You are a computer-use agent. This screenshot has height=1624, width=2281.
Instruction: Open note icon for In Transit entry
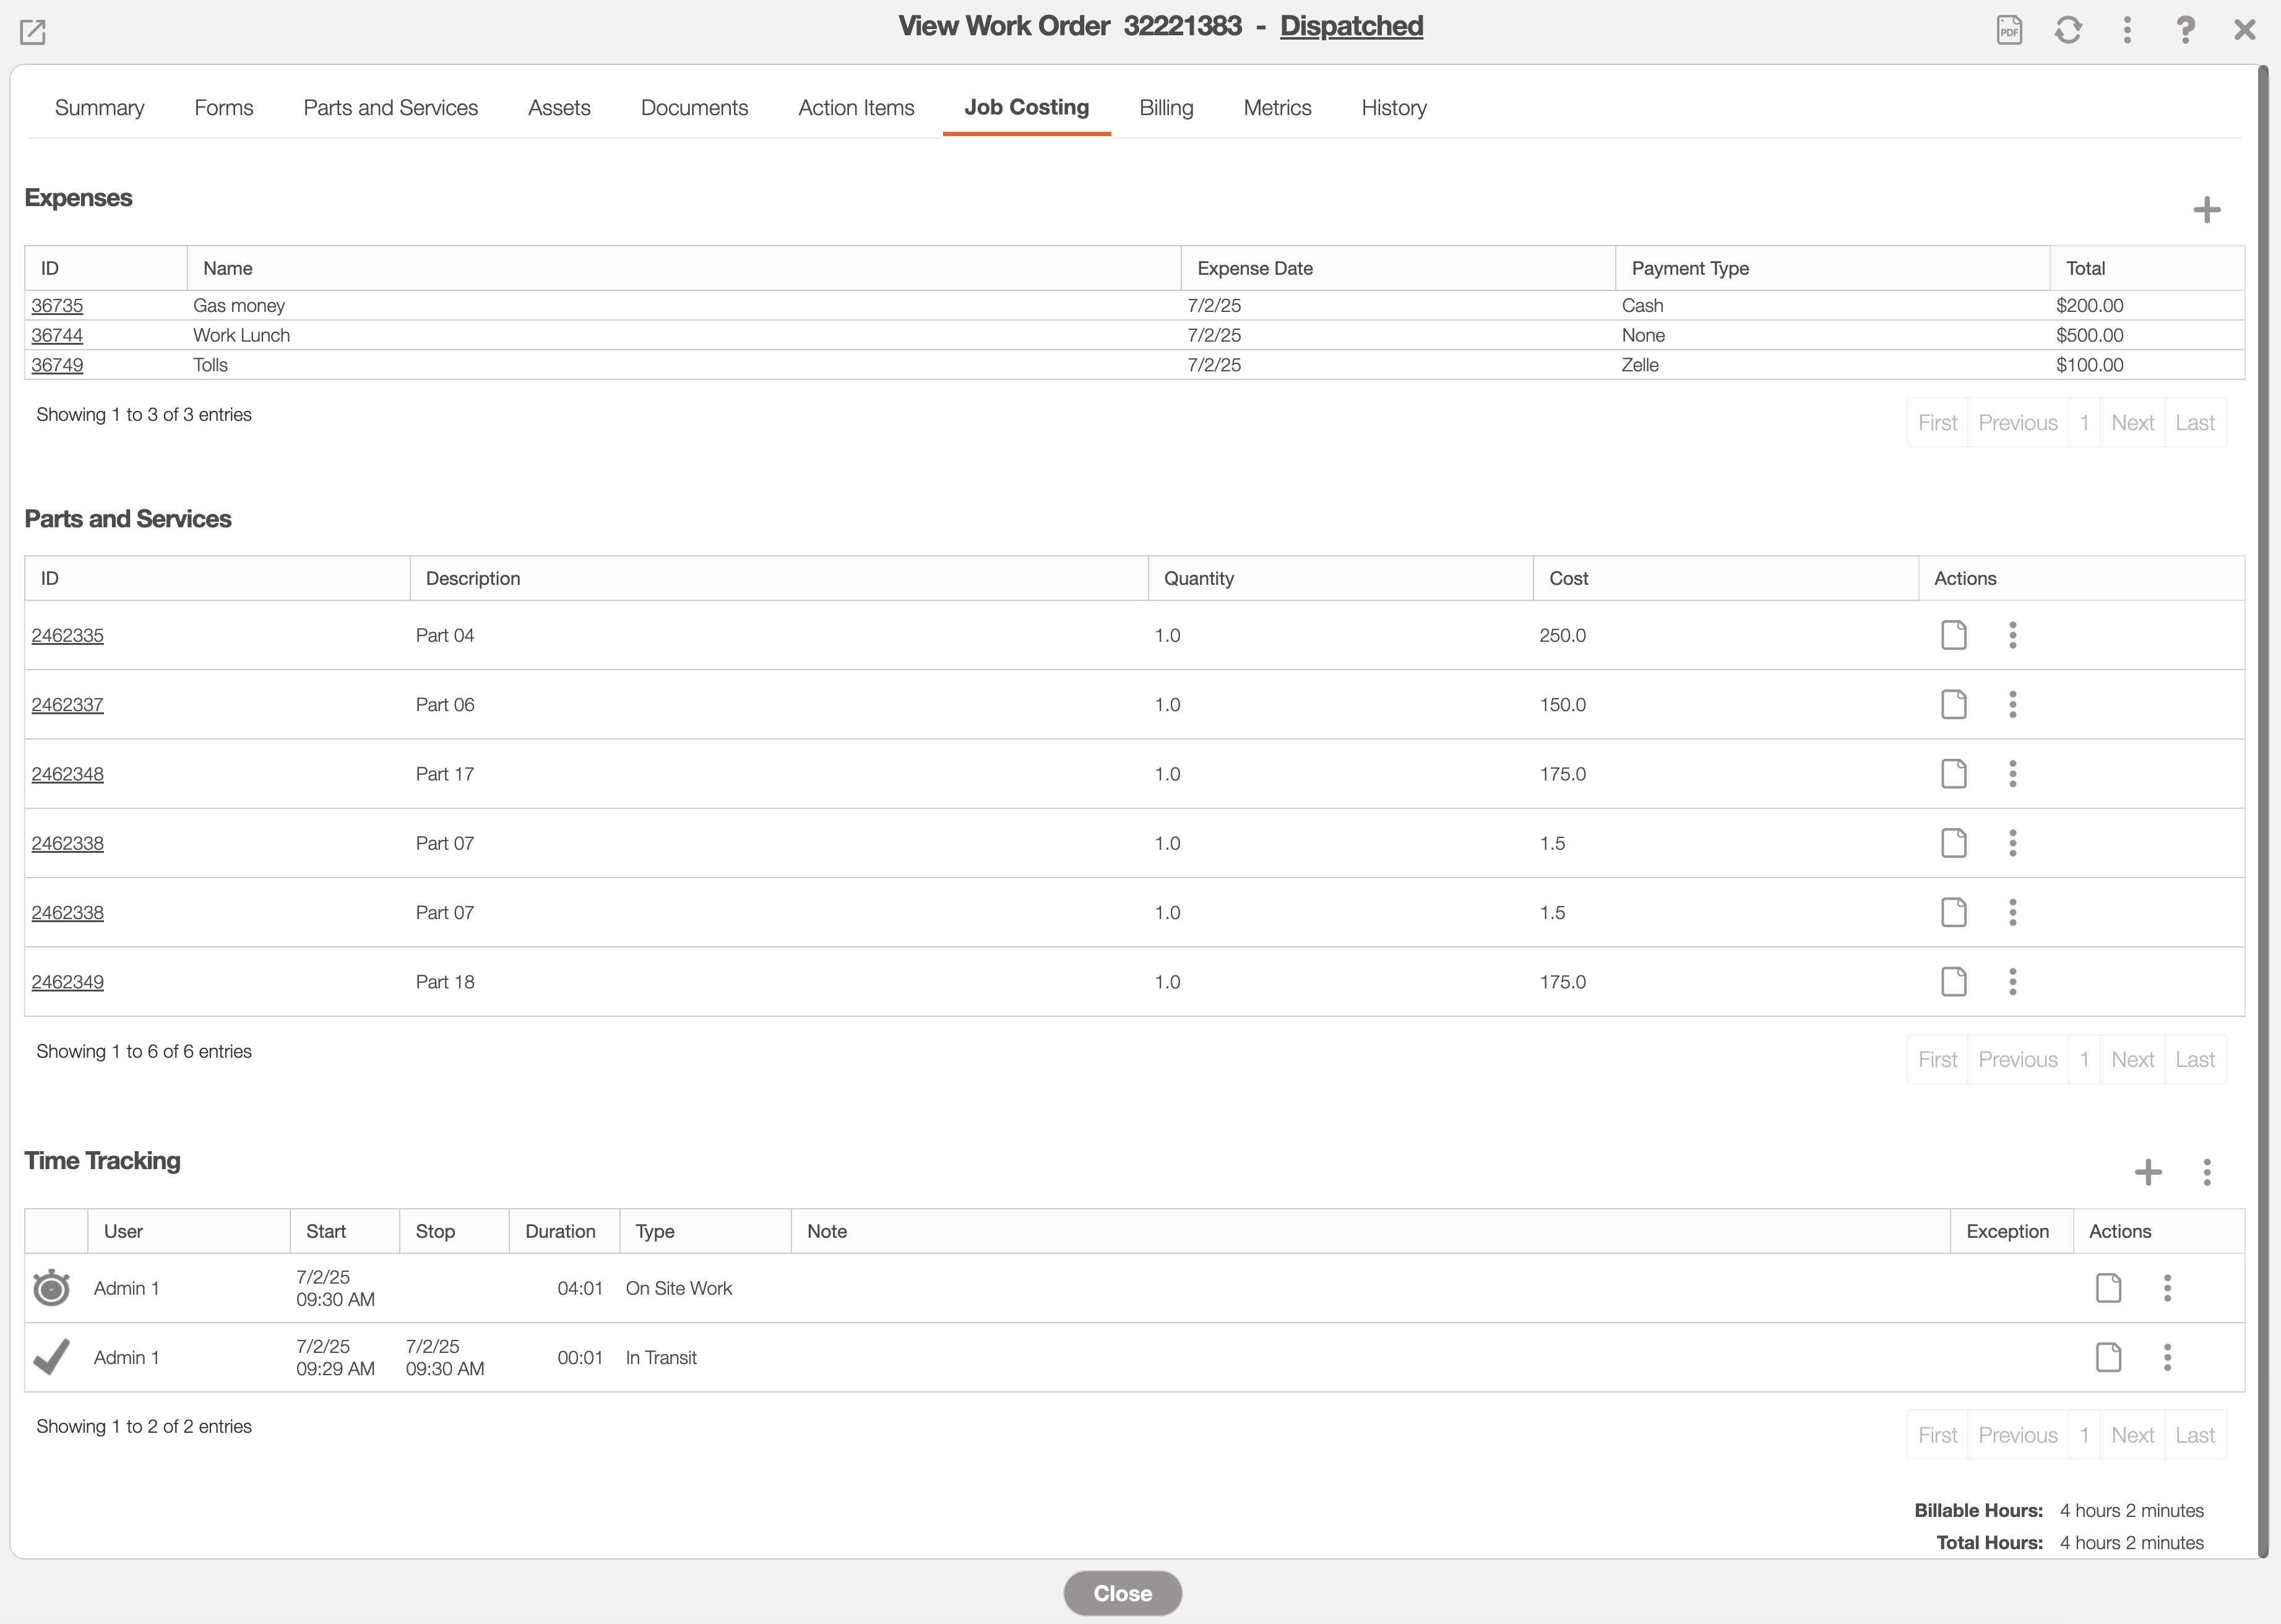tap(2108, 1357)
